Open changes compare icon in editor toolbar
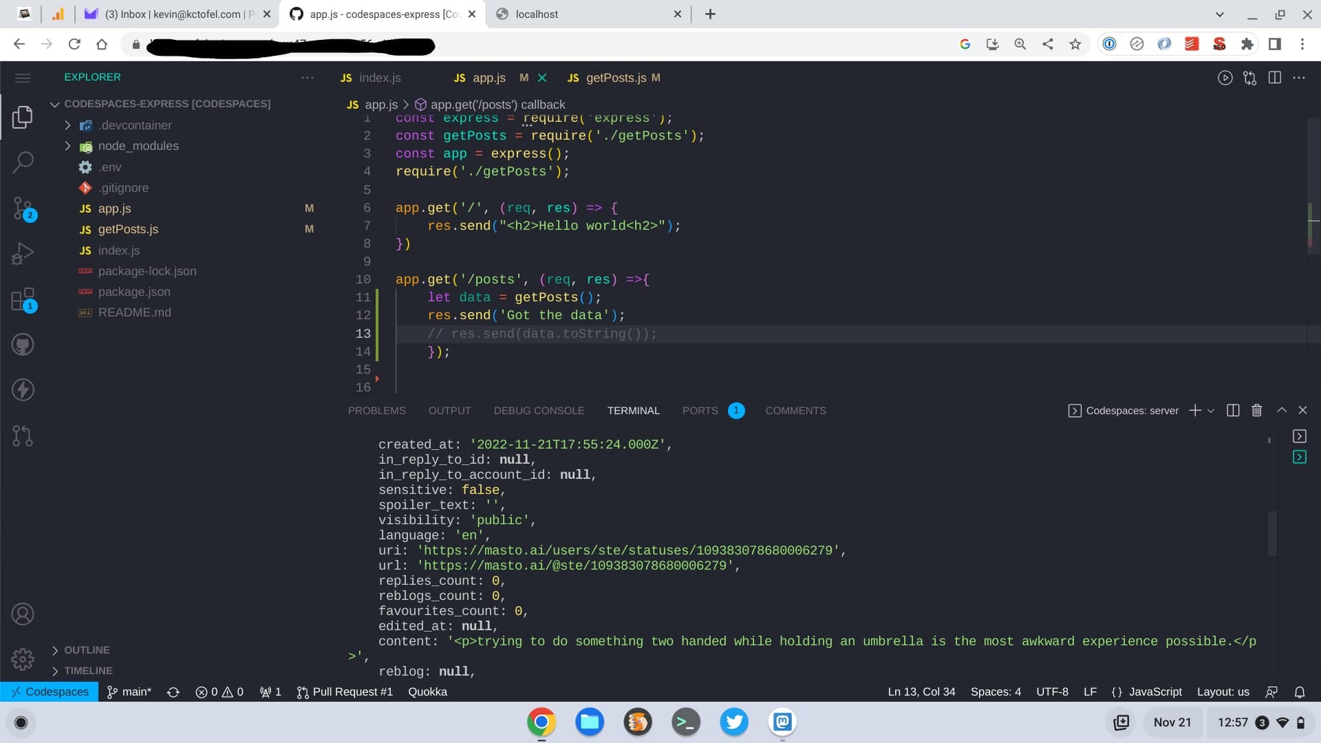 1249,78
